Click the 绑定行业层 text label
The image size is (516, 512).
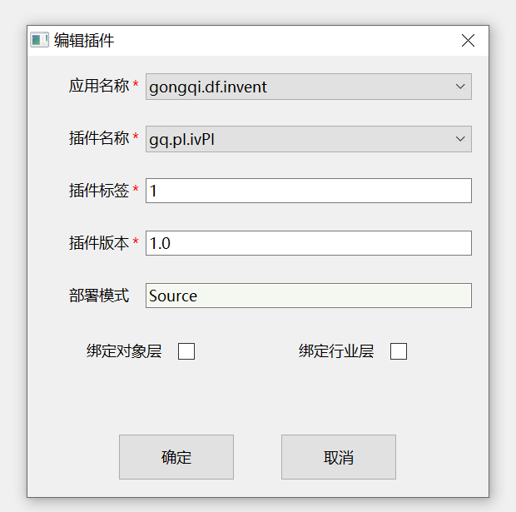336,351
